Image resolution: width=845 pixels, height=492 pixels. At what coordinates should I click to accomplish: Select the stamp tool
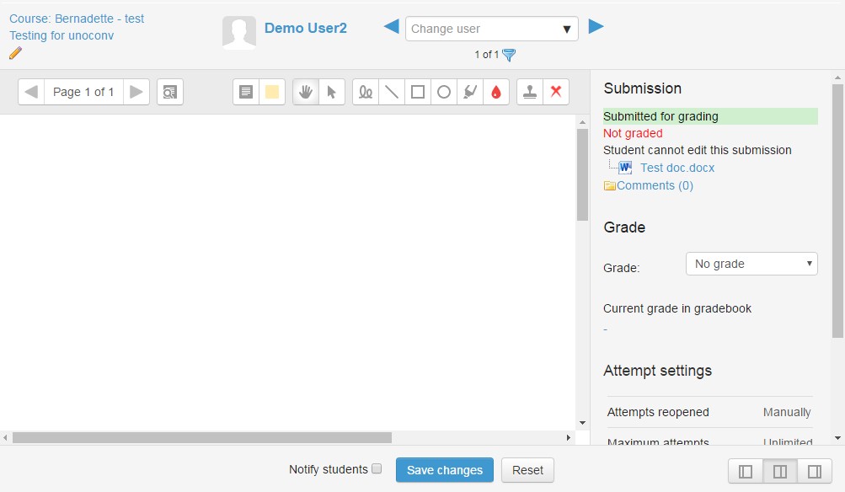(x=530, y=92)
